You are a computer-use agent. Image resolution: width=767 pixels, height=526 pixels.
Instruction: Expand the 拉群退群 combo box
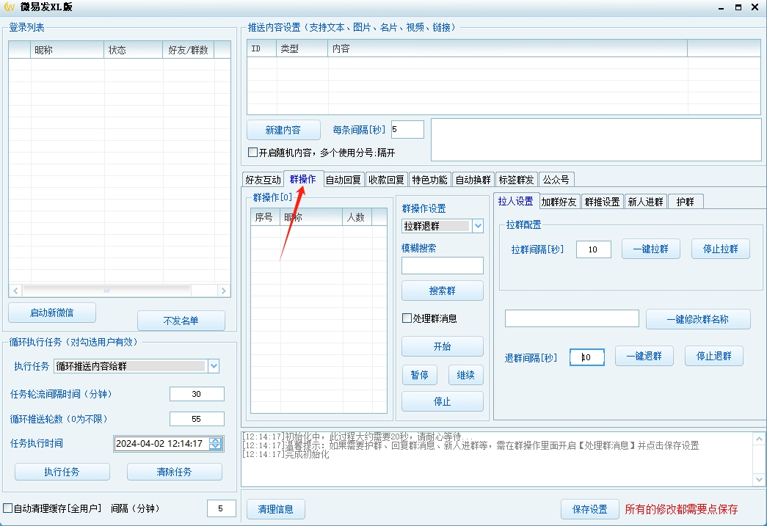(478, 226)
